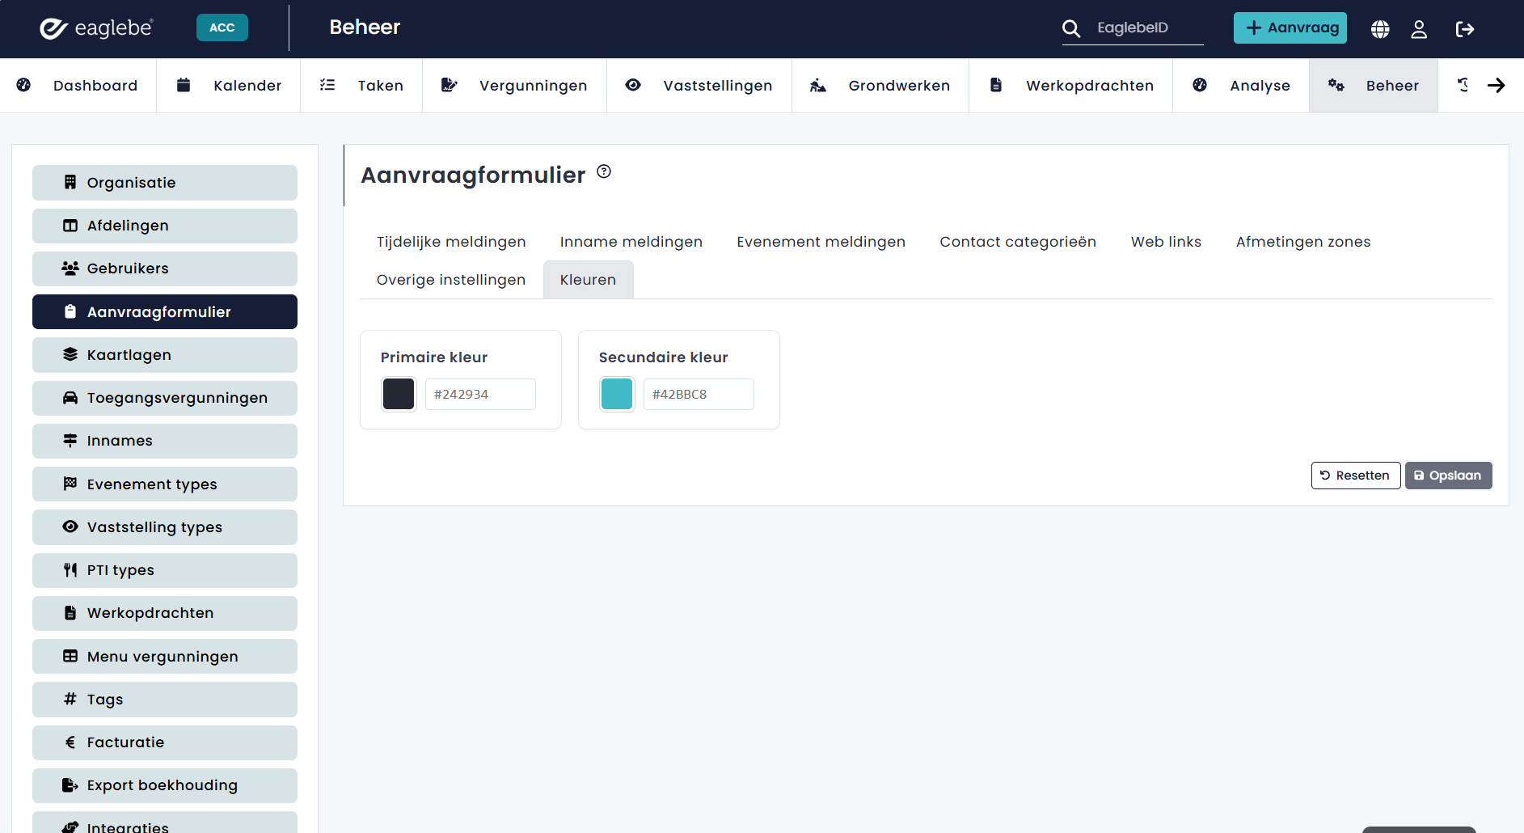Screen dimensions: 1524x833
Task: Click the Werkopdrachten document icon in top nav
Action: pyautogui.click(x=996, y=85)
